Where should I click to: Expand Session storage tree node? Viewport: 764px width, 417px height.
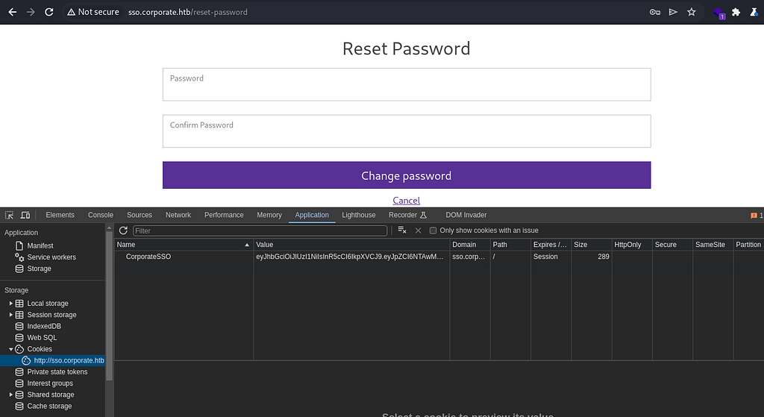pos(10,315)
